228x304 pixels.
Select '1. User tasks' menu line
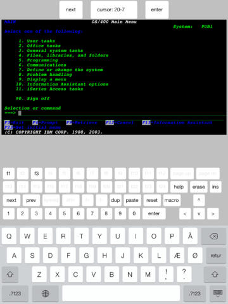click(x=37, y=41)
